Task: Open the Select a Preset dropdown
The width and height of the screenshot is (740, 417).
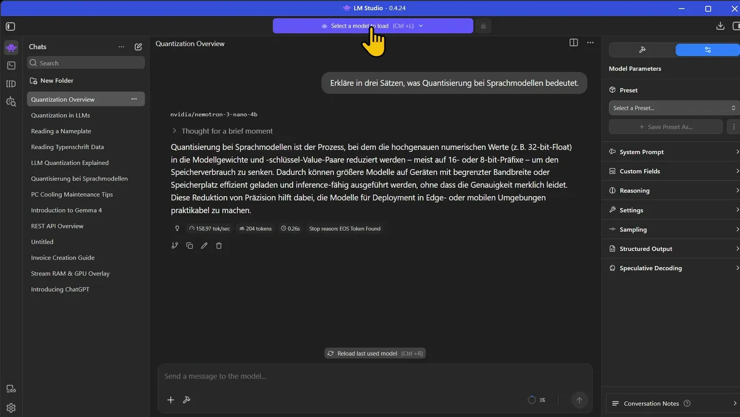Action: pyautogui.click(x=674, y=108)
